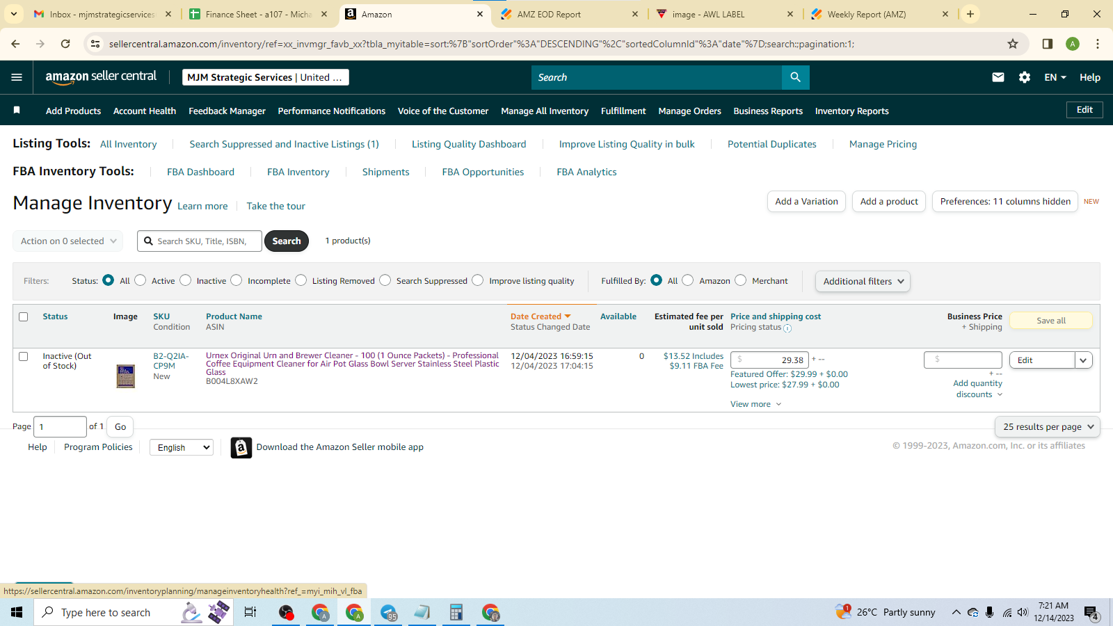Viewport: 1113px width, 626px height.
Task: Click the SKU, Title, ISBN search field
Action: pyautogui.click(x=200, y=241)
